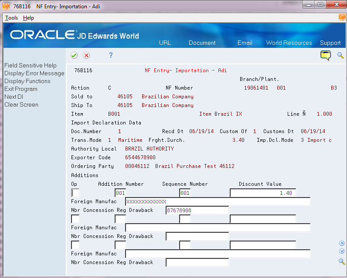Click the scroll down arrow icon

[342, 251]
